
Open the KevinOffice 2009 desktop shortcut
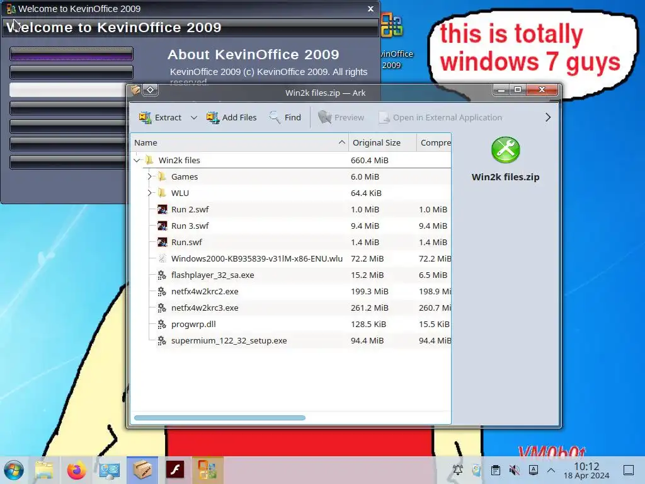click(x=392, y=40)
